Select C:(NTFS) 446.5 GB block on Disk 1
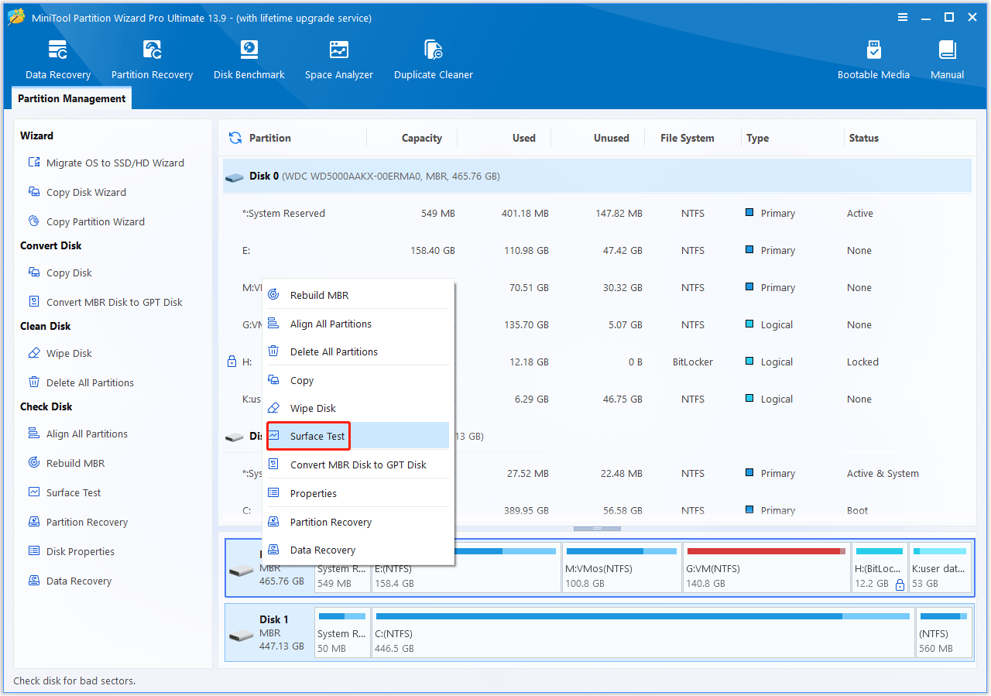Screen dimensions: 991x696 pyautogui.click(x=643, y=633)
